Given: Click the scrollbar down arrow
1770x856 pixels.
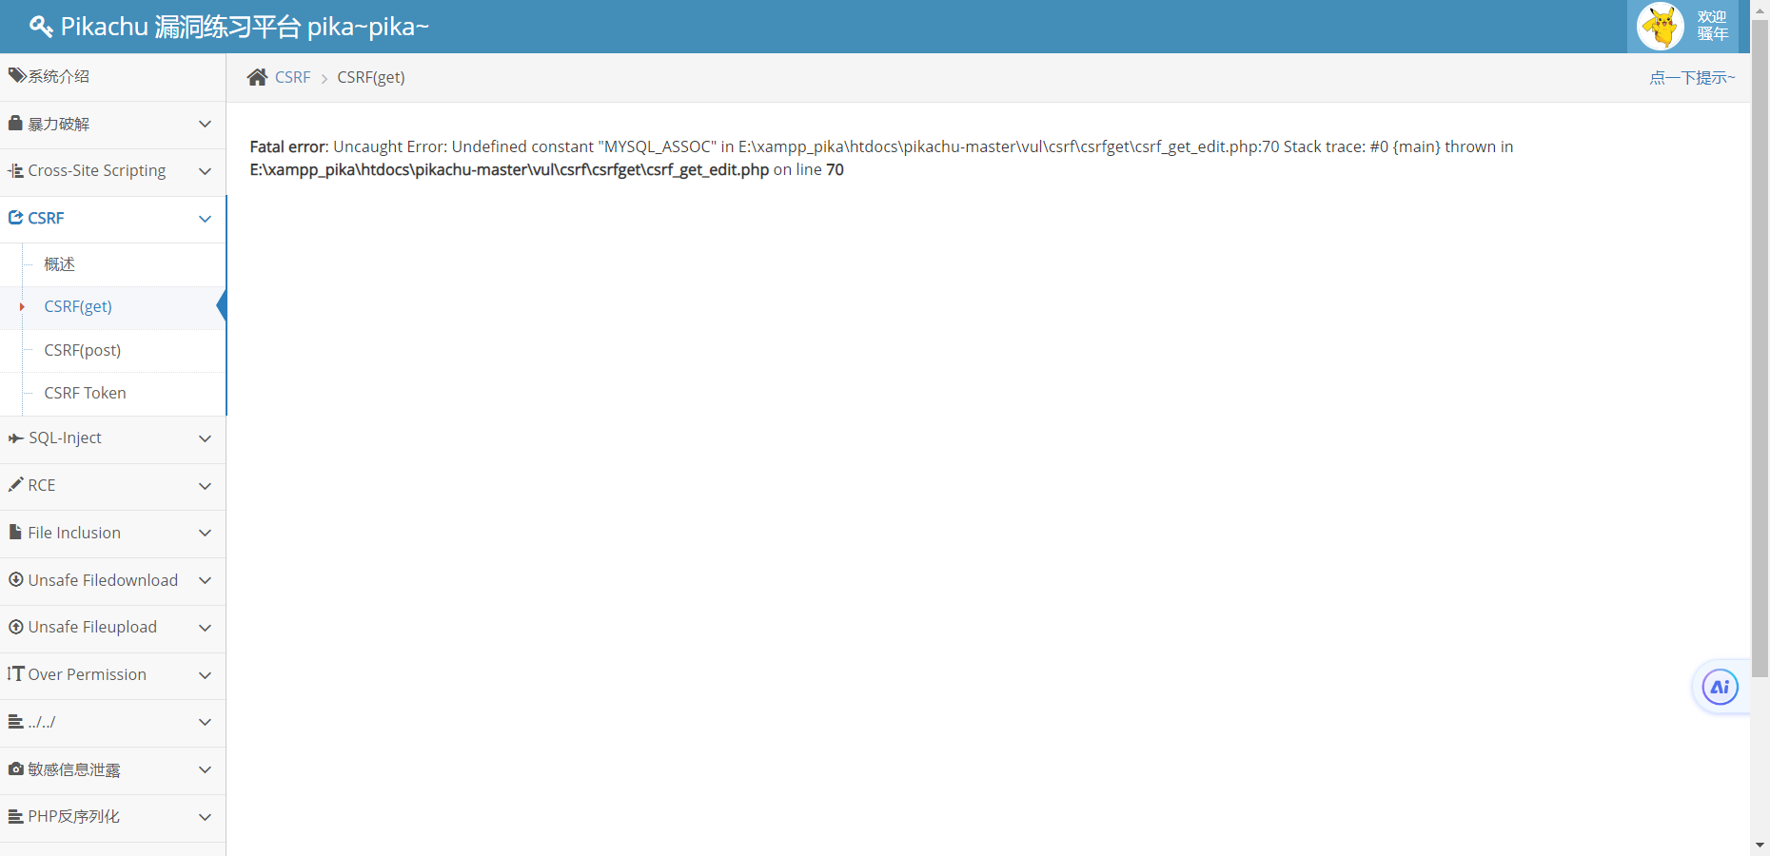Looking at the screenshot, I should coord(1760,845).
